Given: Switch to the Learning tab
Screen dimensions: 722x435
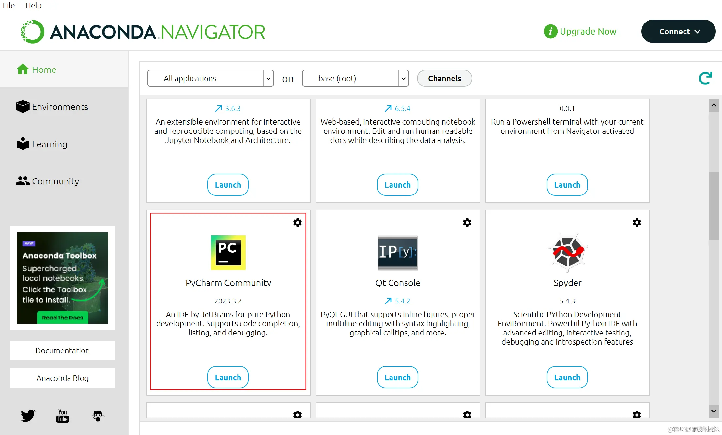Looking at the screenshot, I should click(x=64, y=144).
